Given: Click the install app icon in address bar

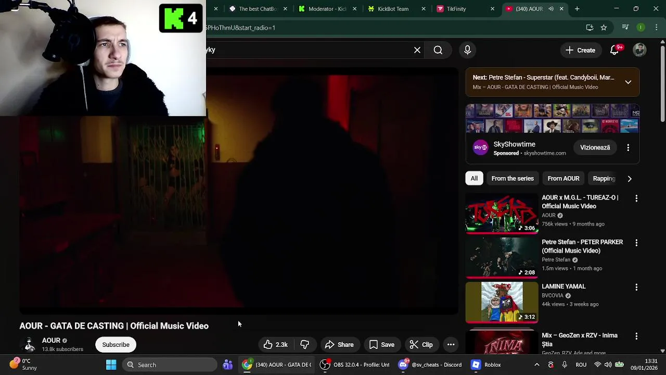Looking at the screenshot, I should (x=590, y=28).
